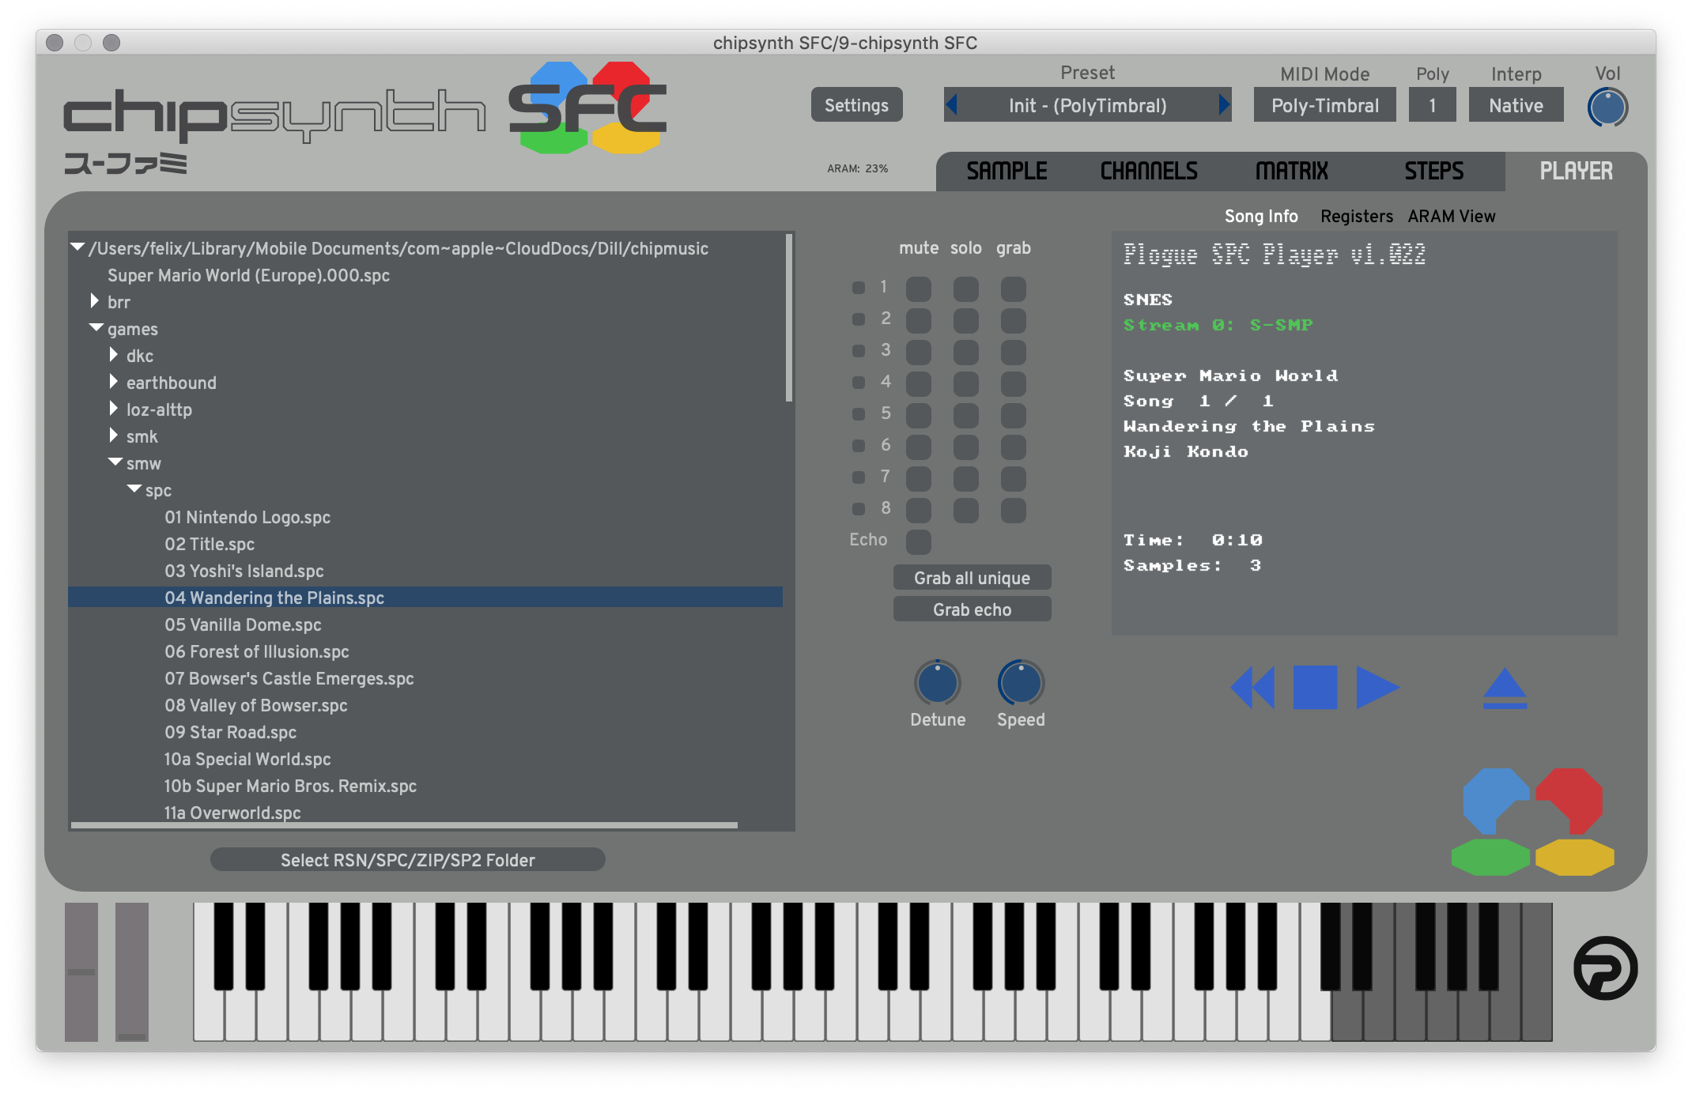Switch to the CHANNELS tab
This screenshot has width=1692, height=1094.
click(1149, 171)
